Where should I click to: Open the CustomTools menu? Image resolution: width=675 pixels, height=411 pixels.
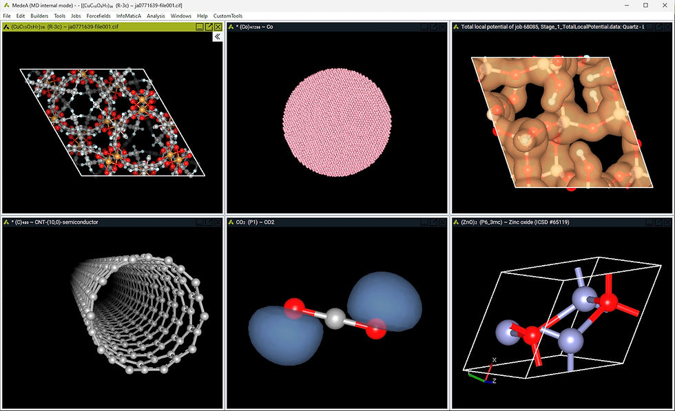227,15
